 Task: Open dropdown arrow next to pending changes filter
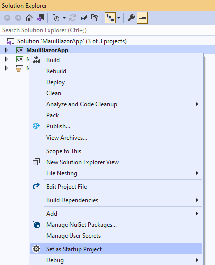64,18
